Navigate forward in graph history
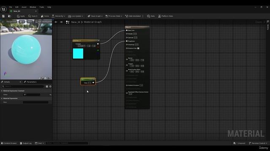Viewport: 270px width, 151px height. [x=61, y=22]
